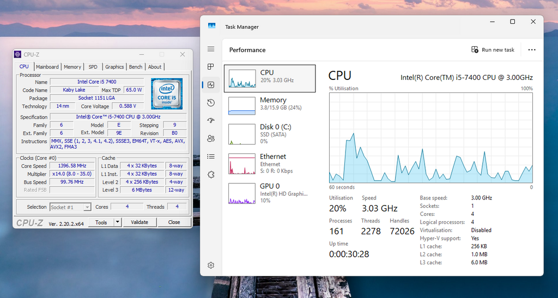Click the Tools button in CPU-Z

coord(101,222)
